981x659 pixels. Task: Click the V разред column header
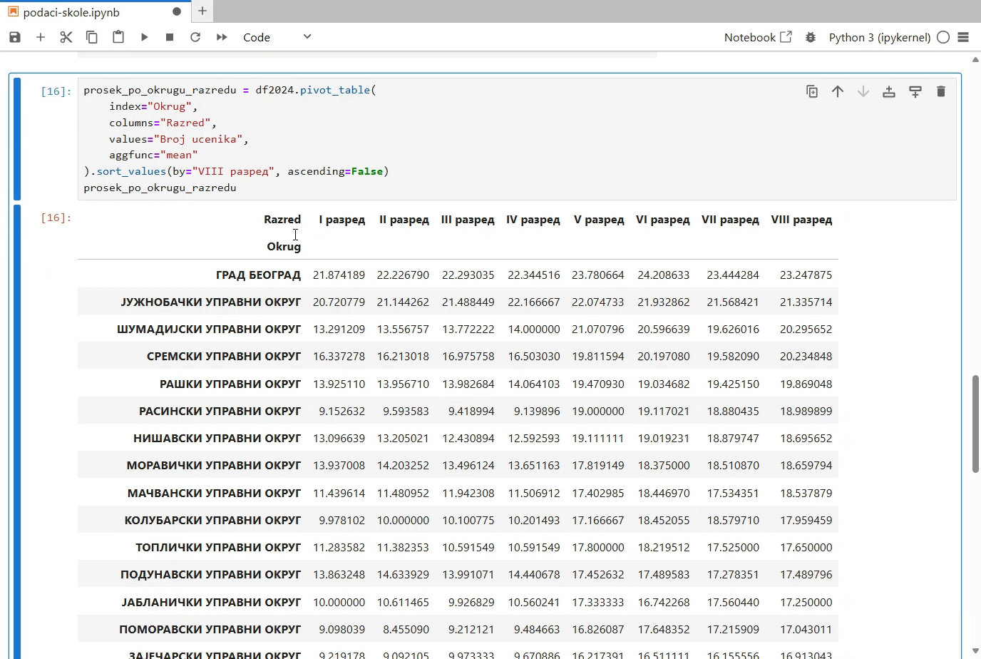pos(599,220)
